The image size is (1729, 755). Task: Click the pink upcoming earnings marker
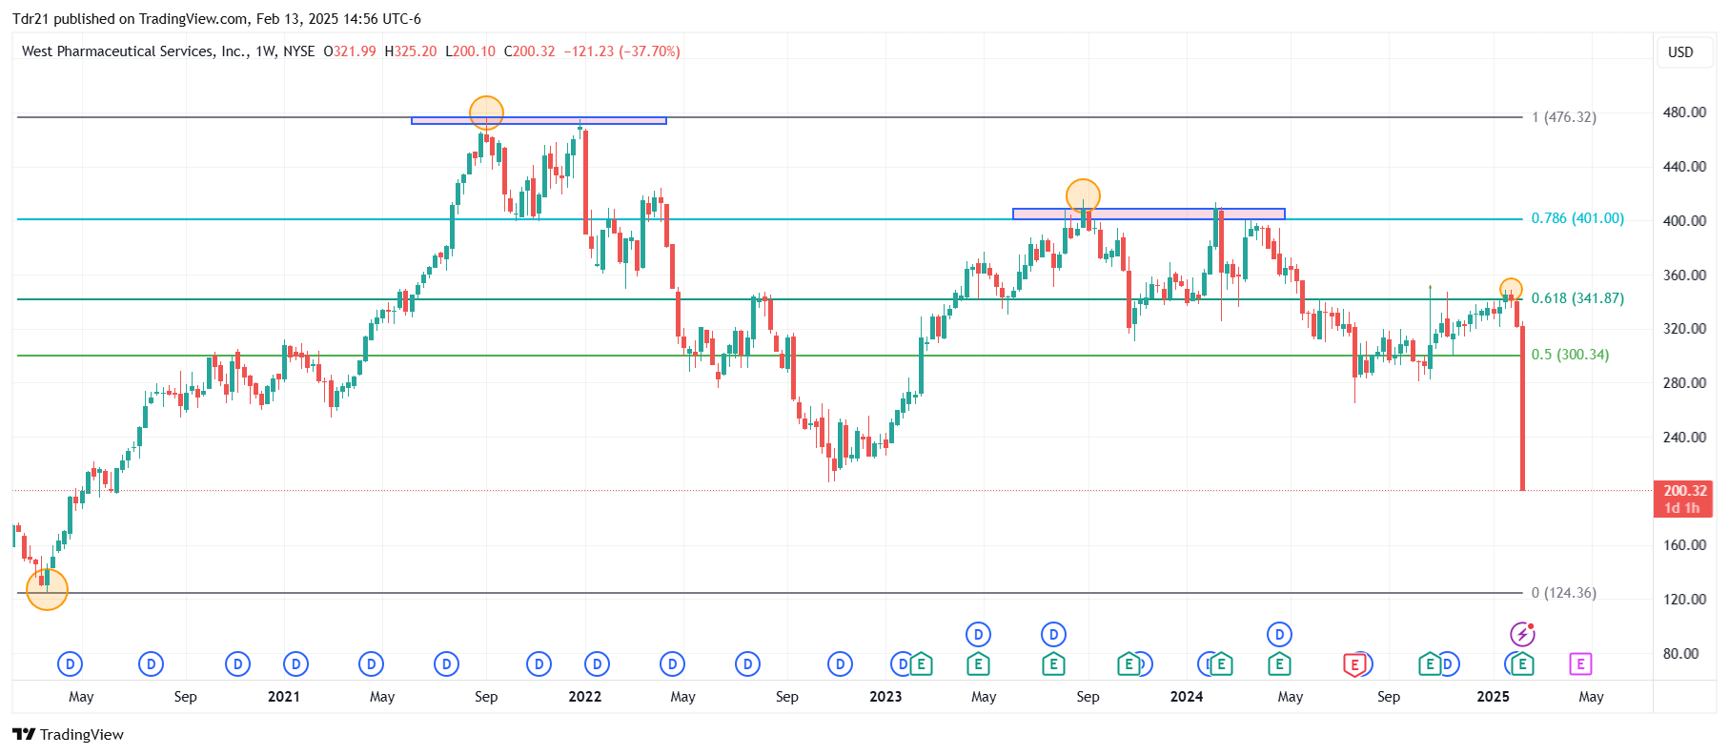coord(1580,663)
